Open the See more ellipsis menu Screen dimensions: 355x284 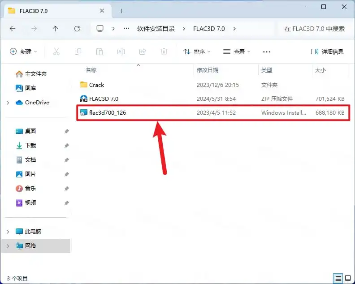tap(267, 52)
